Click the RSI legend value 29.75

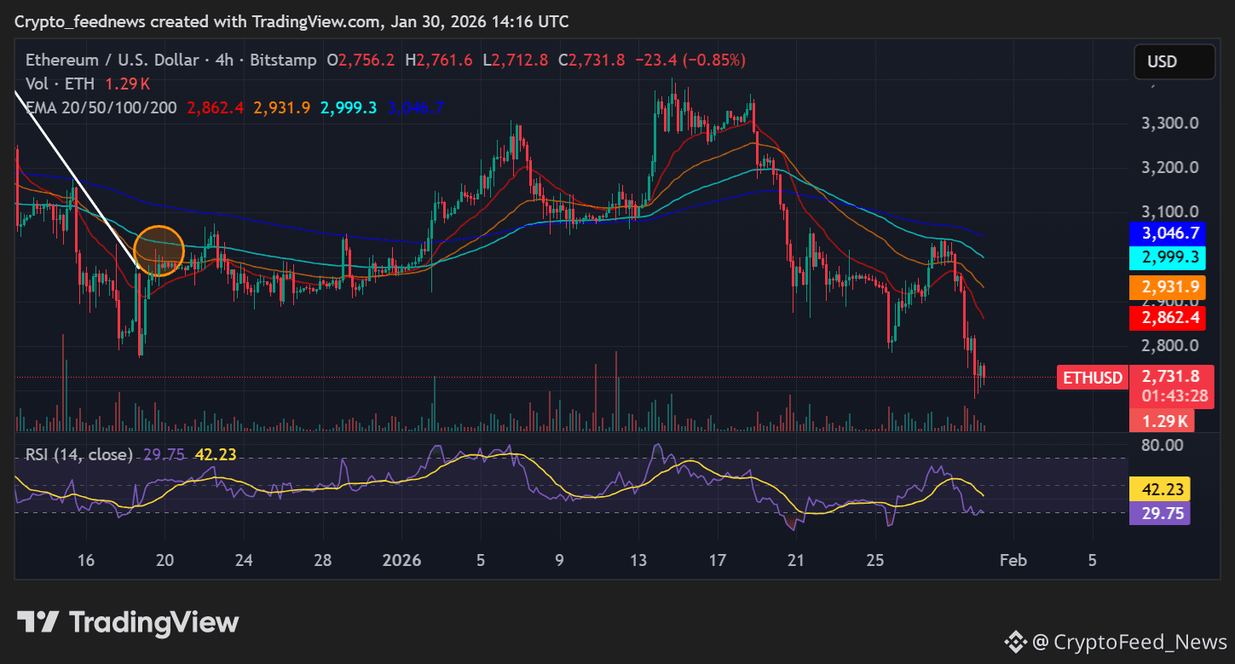point(164,454)
